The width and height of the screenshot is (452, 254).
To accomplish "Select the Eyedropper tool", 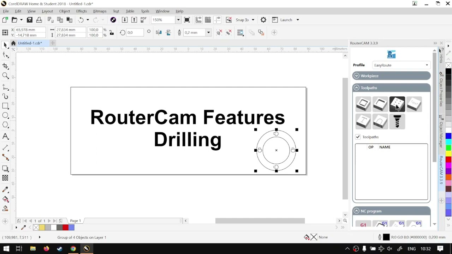I will 5,189.
